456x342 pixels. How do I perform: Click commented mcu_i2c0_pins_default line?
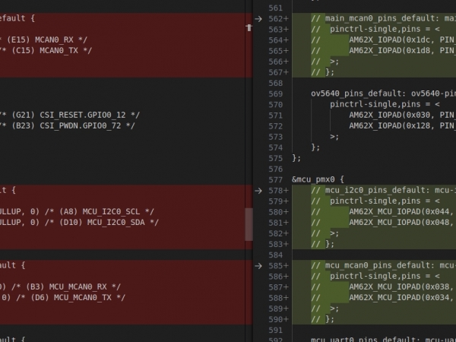click(x=380, y=190)
